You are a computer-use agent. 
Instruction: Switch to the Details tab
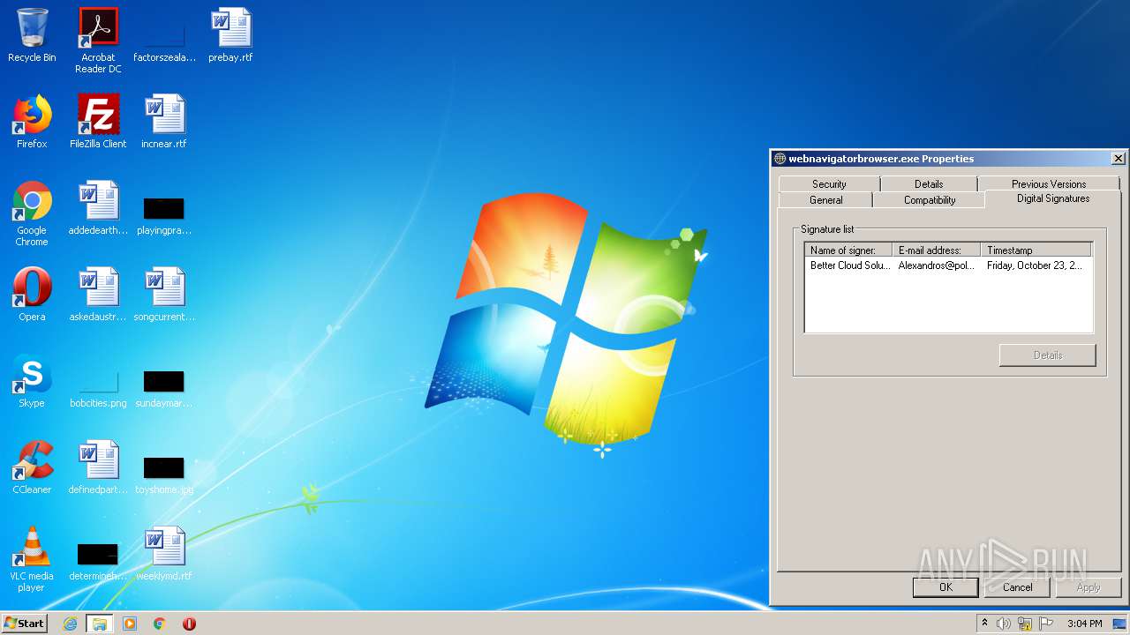pyautogui.click(x=929, y=183)
